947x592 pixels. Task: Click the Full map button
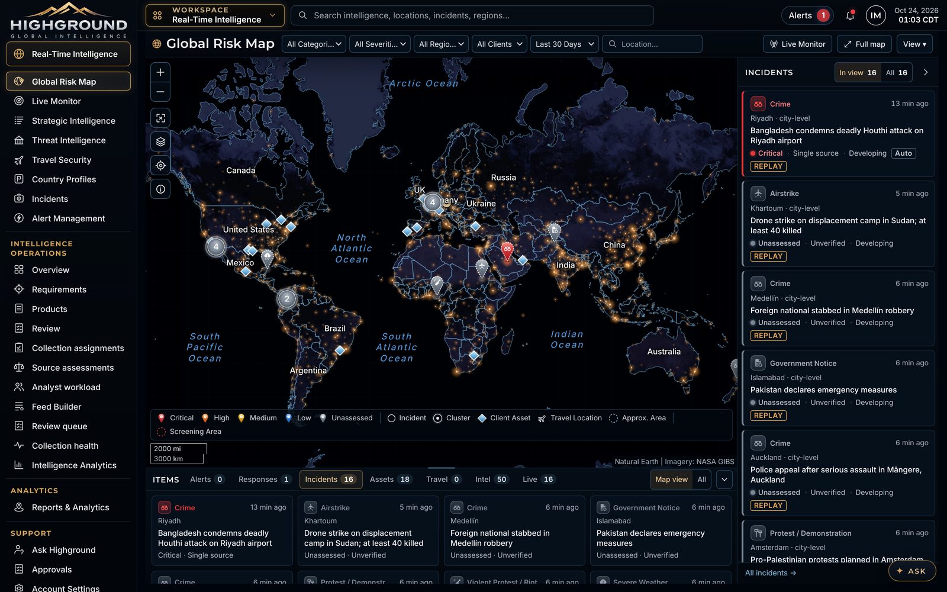pos(865,44)
